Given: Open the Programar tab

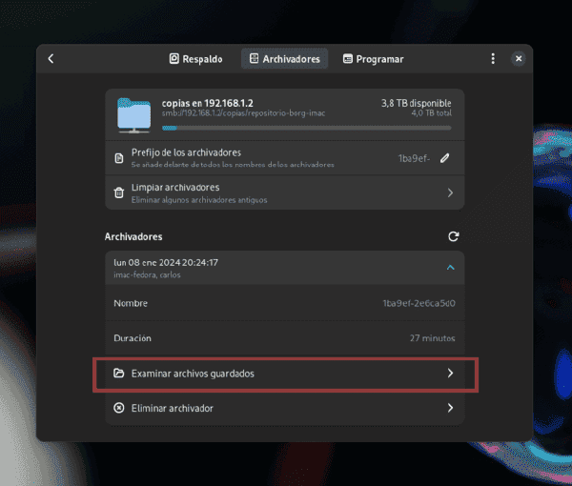Looking at the screenshot, I should pyautogui.click(x=373, y=59).
